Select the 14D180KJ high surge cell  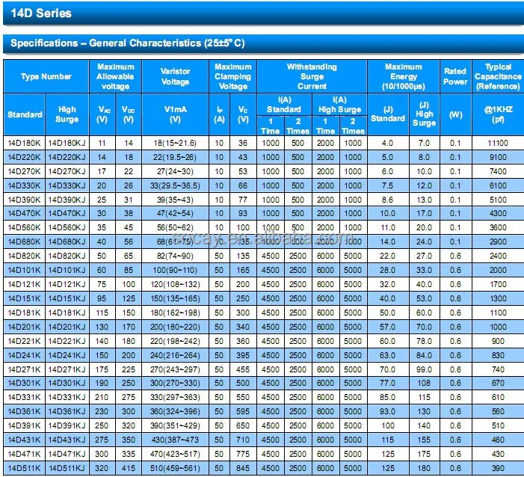pos(67,143)
